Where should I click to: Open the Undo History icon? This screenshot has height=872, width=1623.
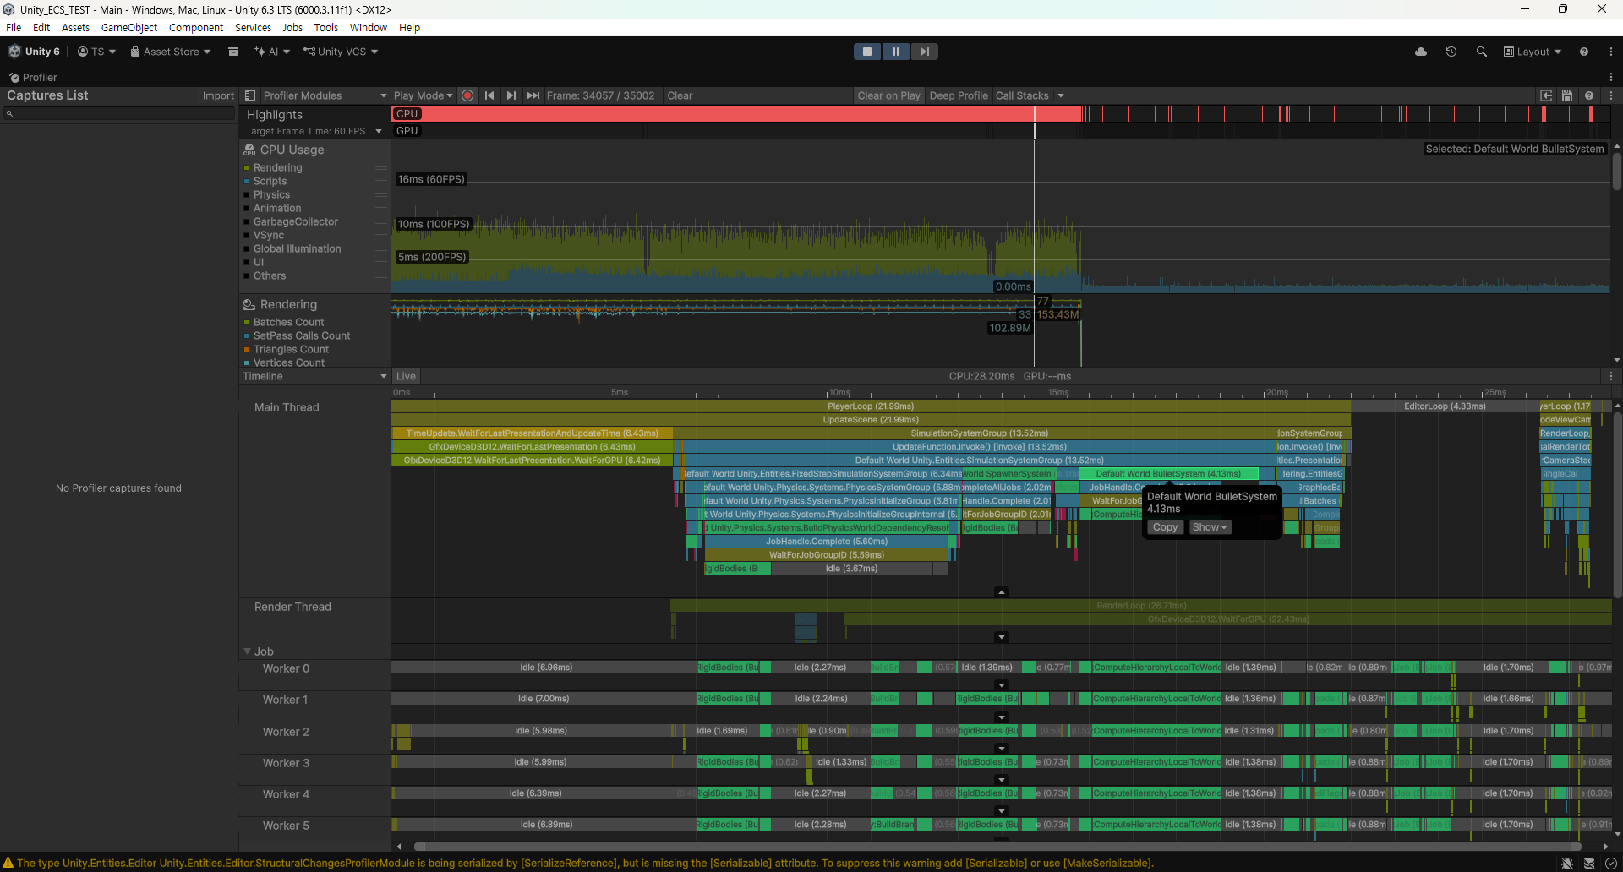coord(1451,52)
